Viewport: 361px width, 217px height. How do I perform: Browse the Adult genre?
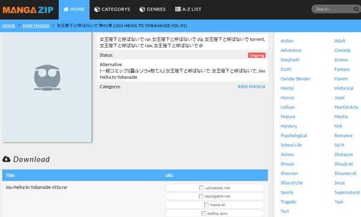pos(339,41)
